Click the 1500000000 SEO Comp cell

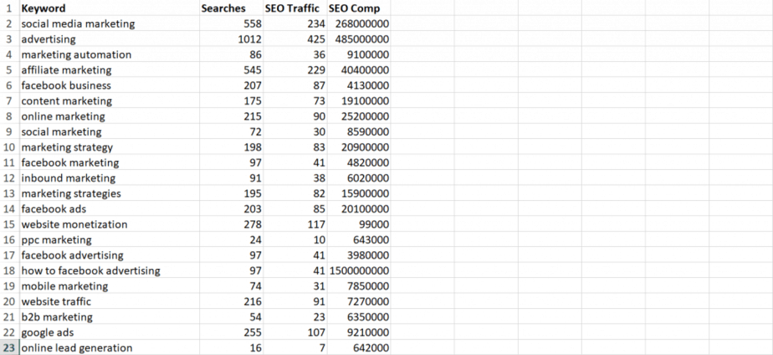[x=358, y=270]
